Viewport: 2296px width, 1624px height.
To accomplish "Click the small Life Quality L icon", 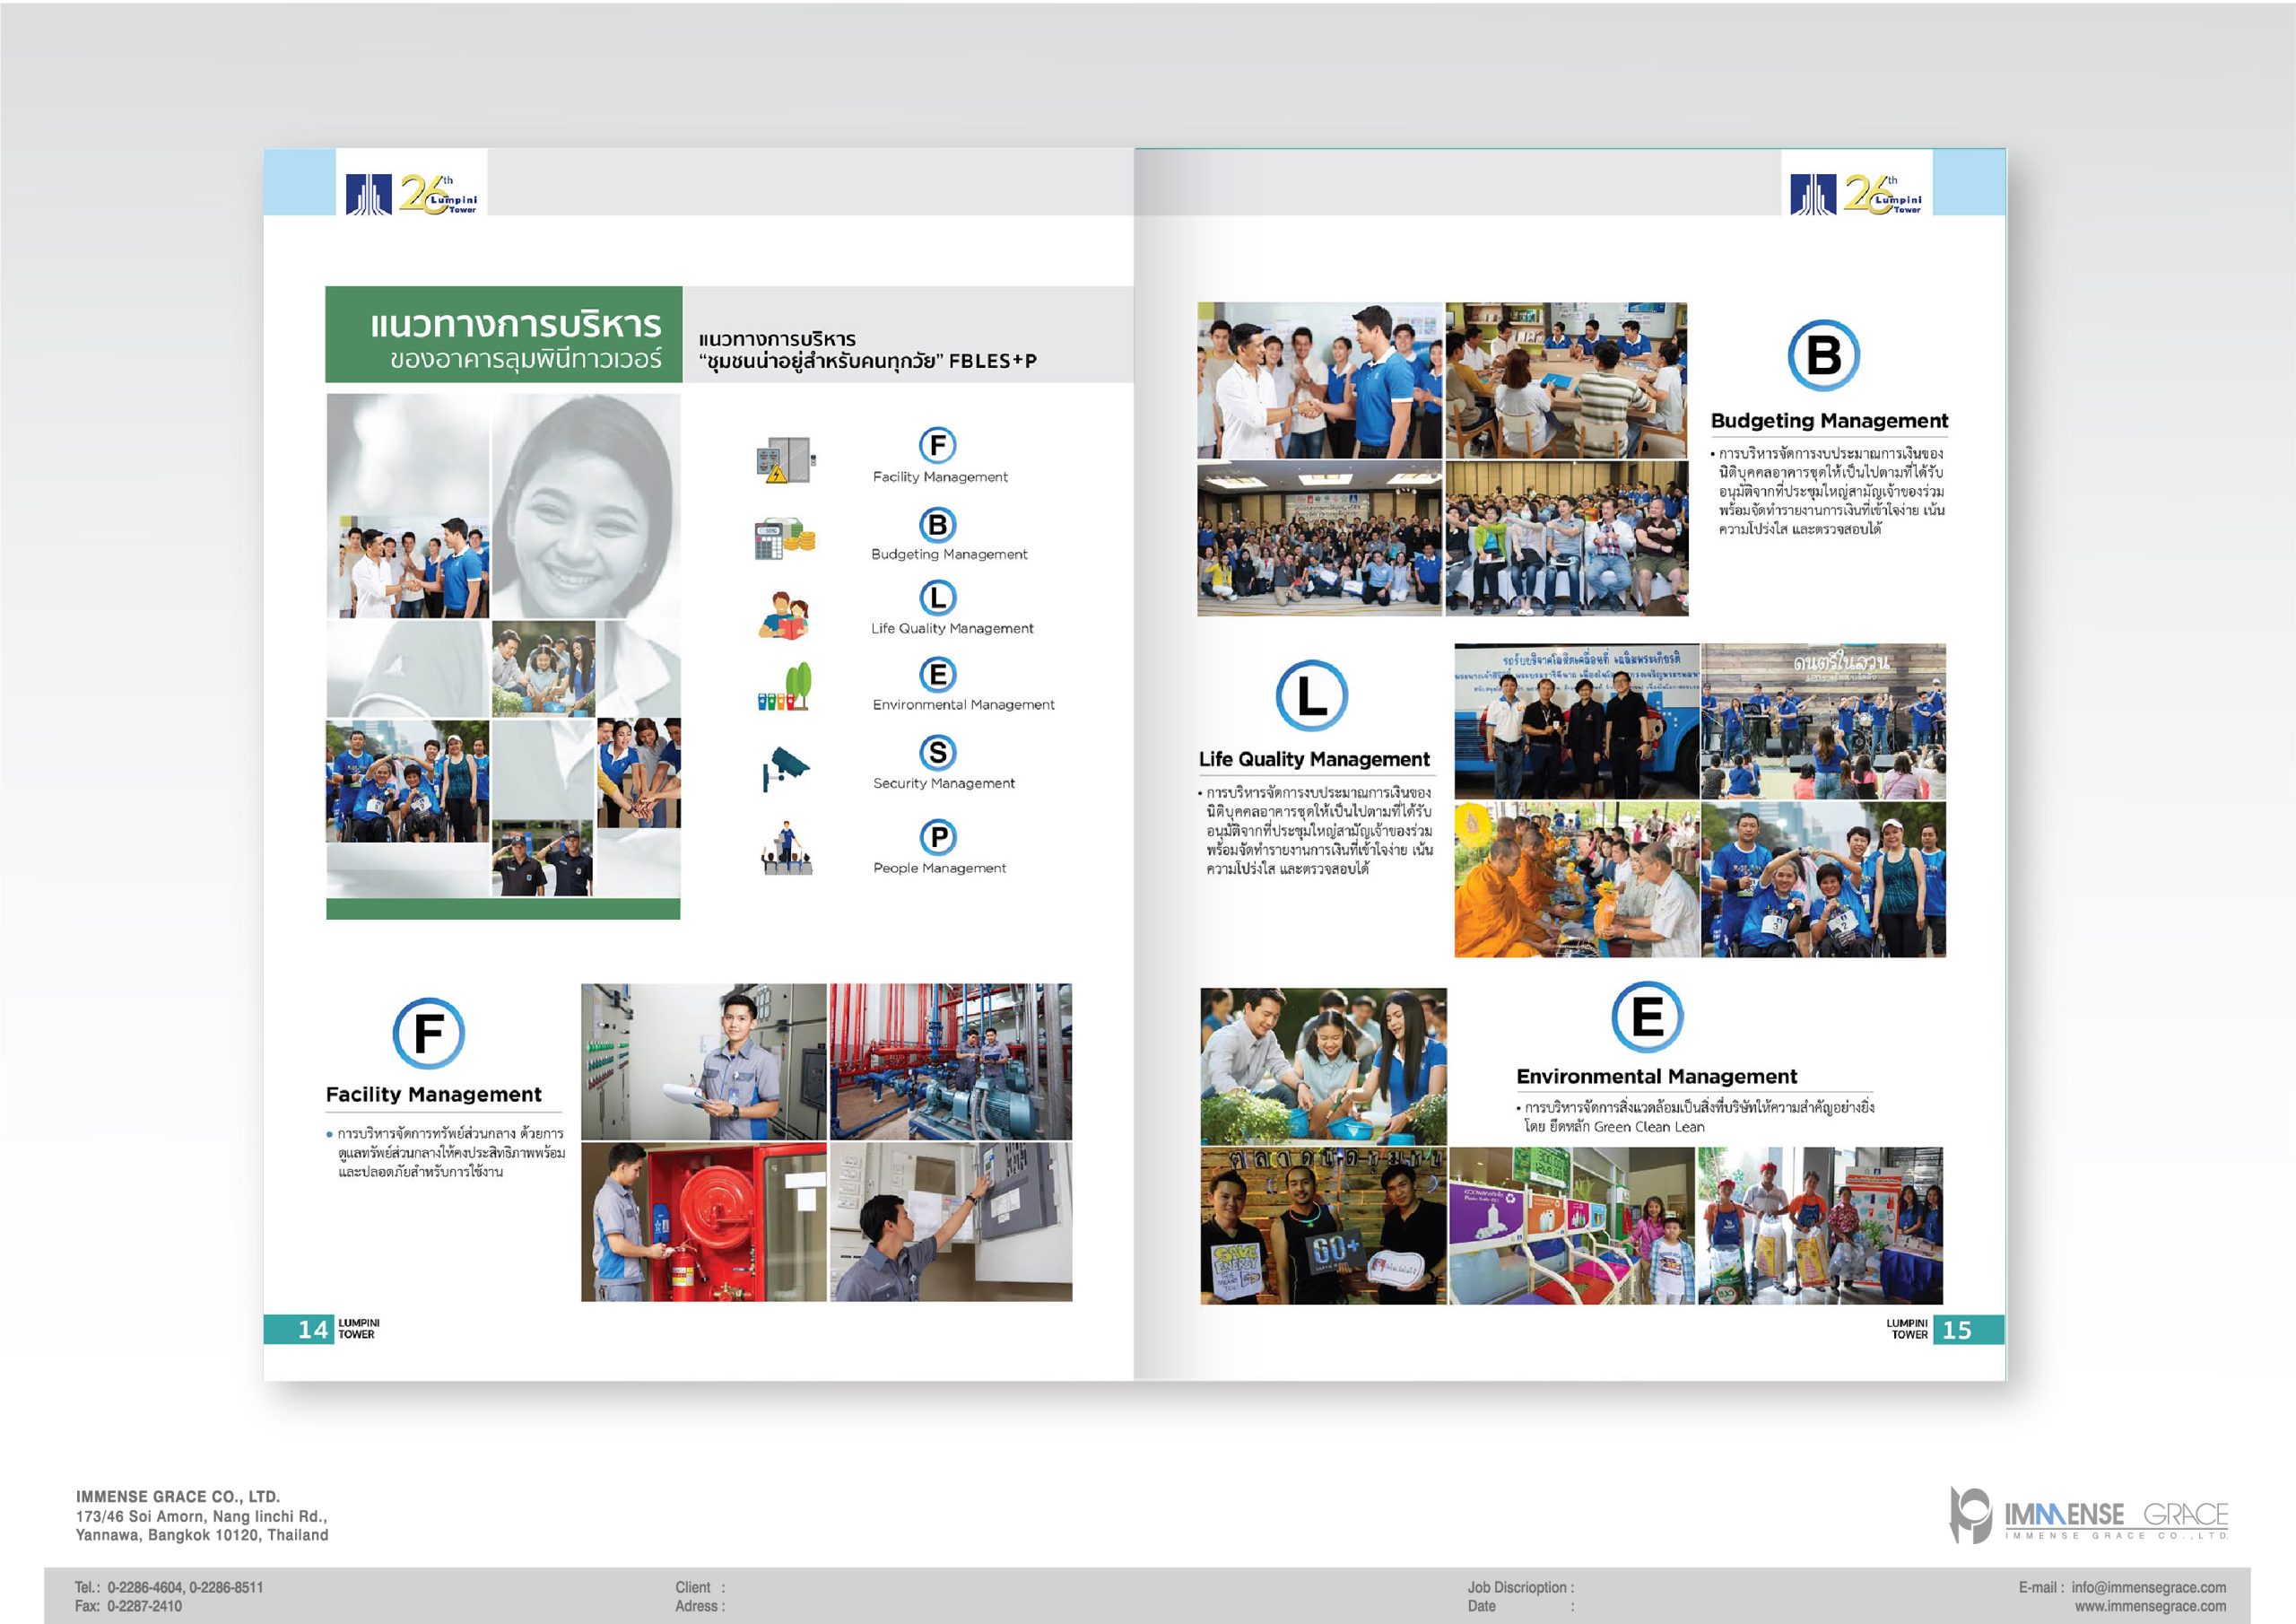I will [x=937, y=598].
